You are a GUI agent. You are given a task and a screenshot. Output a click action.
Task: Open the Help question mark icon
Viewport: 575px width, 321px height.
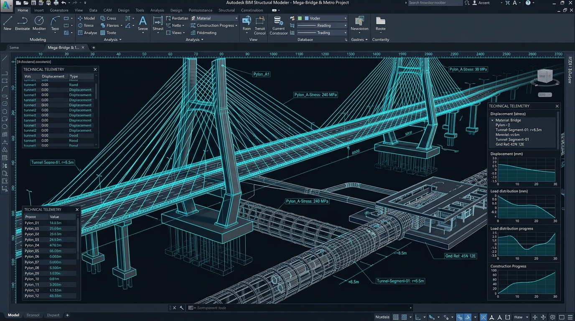[528, 3]
